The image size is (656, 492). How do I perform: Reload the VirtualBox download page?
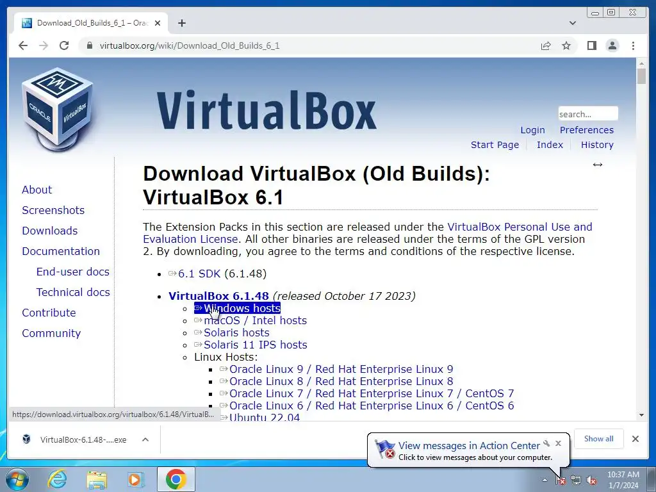64,45
